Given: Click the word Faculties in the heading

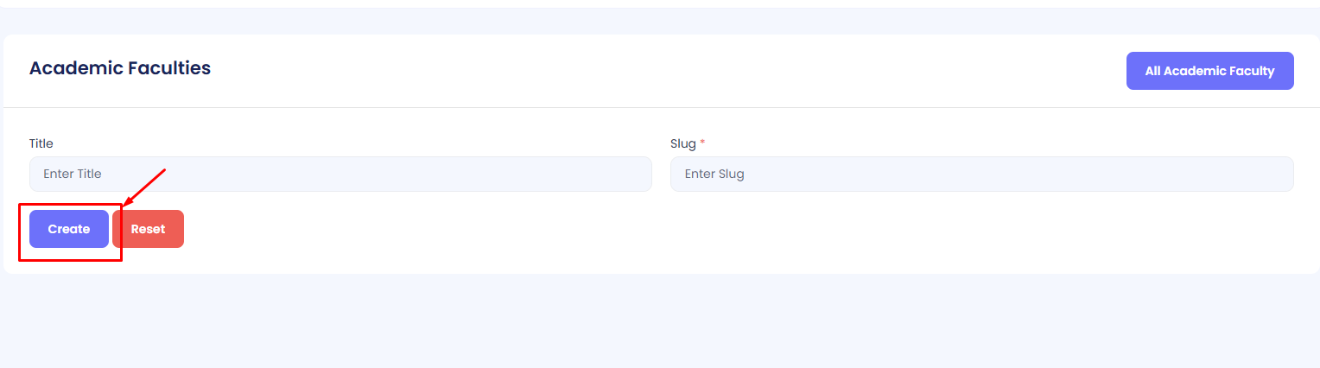Looking at the screenshot, I should point(169,67).
